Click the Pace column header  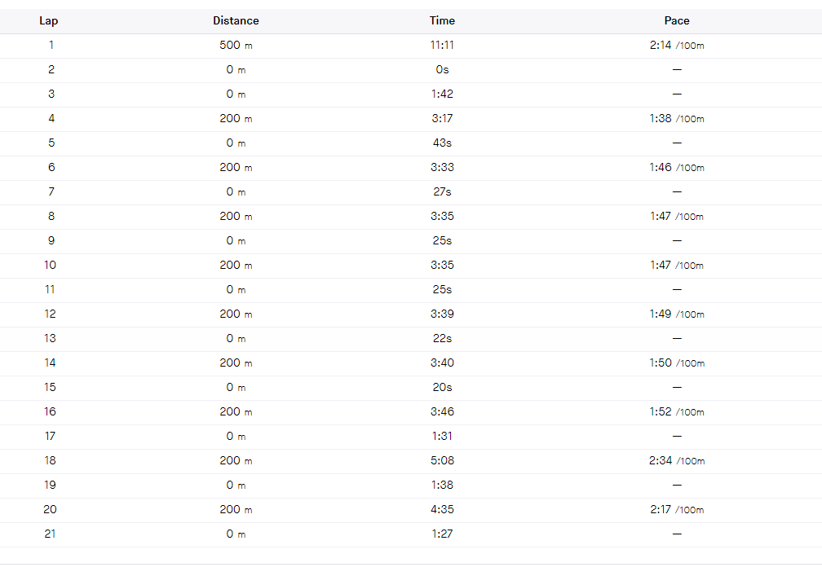(x=677, y=21)
